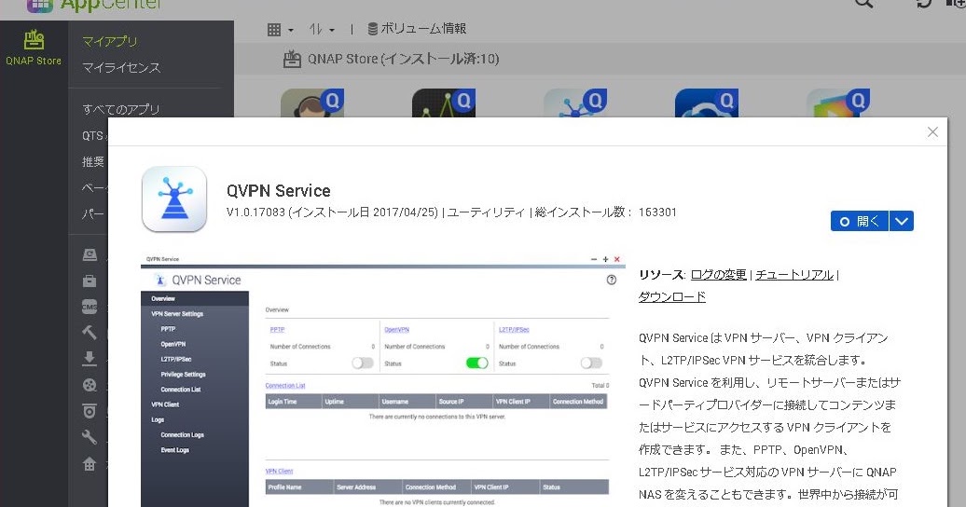
Task: Click the QVPN Service app icon
Action: tap(174, 199)
